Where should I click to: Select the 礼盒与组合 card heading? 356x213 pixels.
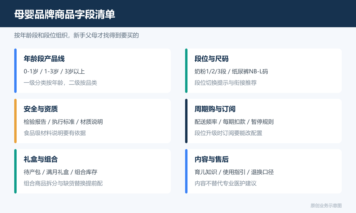pos(41,159)
